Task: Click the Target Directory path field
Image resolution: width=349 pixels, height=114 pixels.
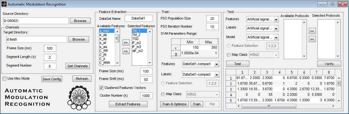Action: [x=37, y=39]
